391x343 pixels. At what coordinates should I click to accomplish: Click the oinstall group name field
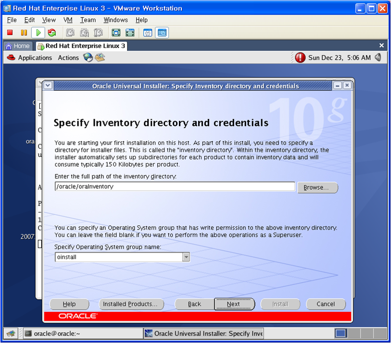point(119,257)
